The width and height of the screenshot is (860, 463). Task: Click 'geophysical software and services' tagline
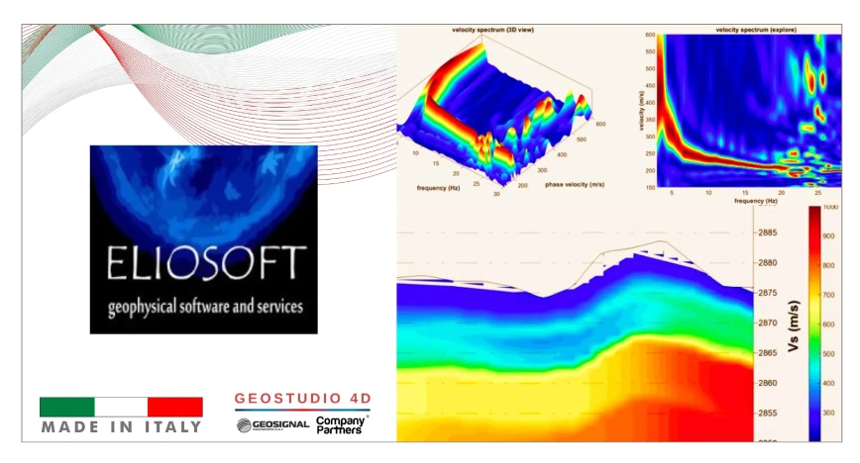click(205, 307)
